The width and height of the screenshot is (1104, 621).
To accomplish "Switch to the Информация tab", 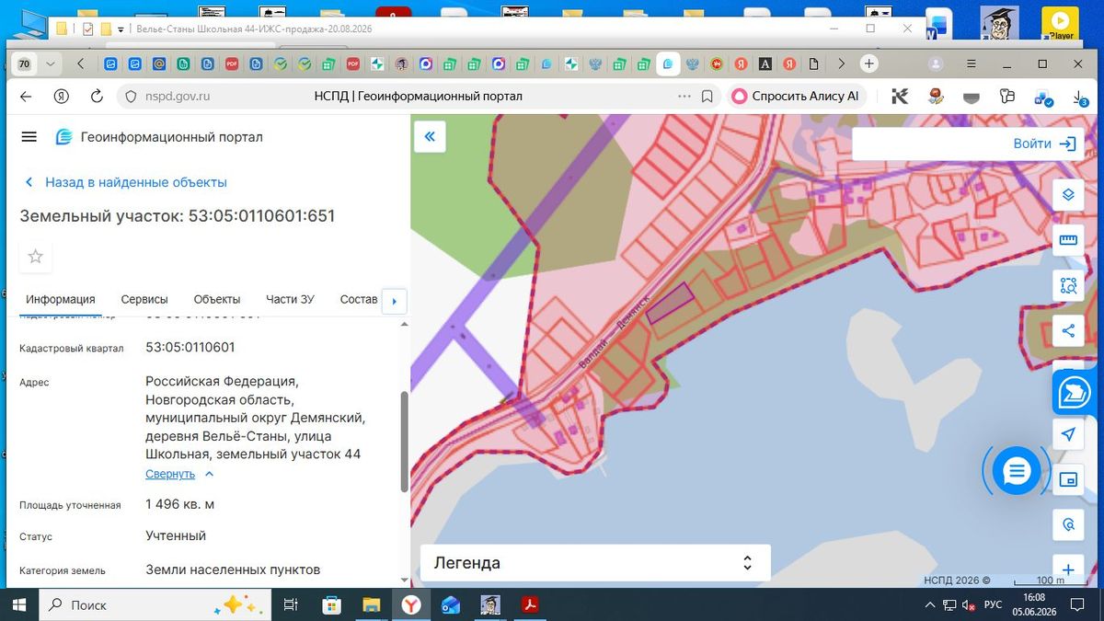I will click(61, 299).
